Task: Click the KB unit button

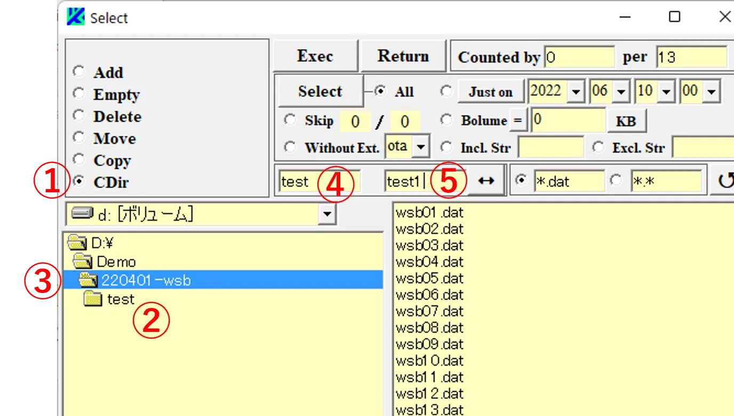Action: [626, 121]
